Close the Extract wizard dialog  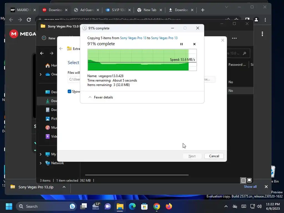pyautogui.click(x=223, y=40)
